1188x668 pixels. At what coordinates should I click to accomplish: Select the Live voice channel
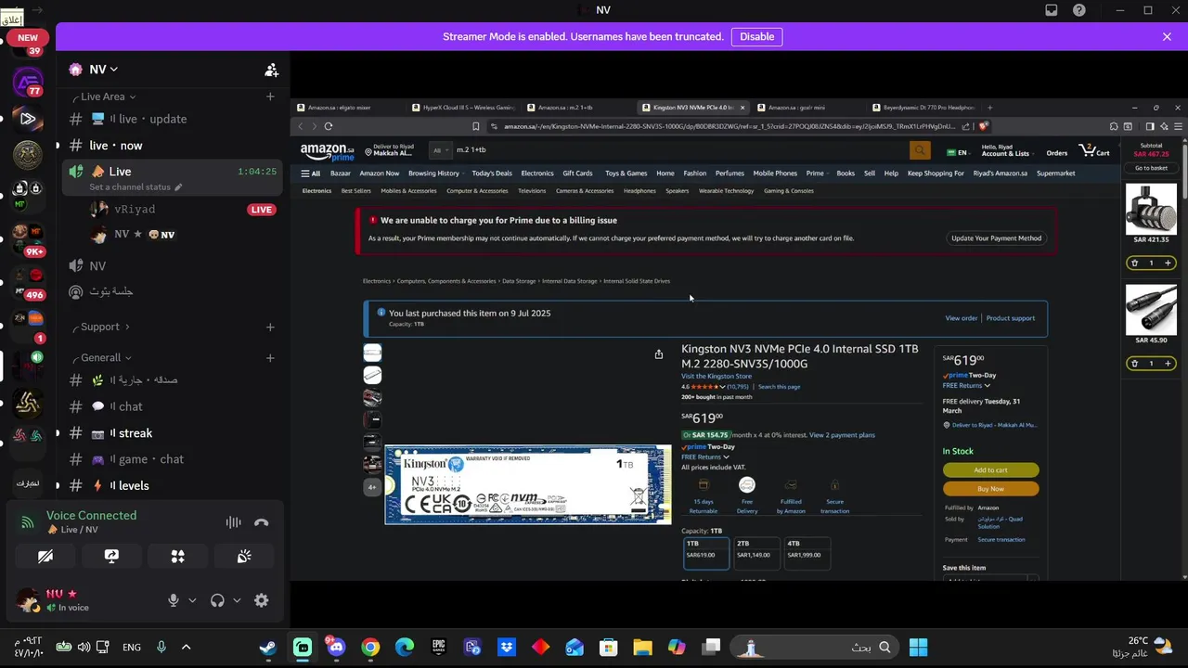click(173, 172)
